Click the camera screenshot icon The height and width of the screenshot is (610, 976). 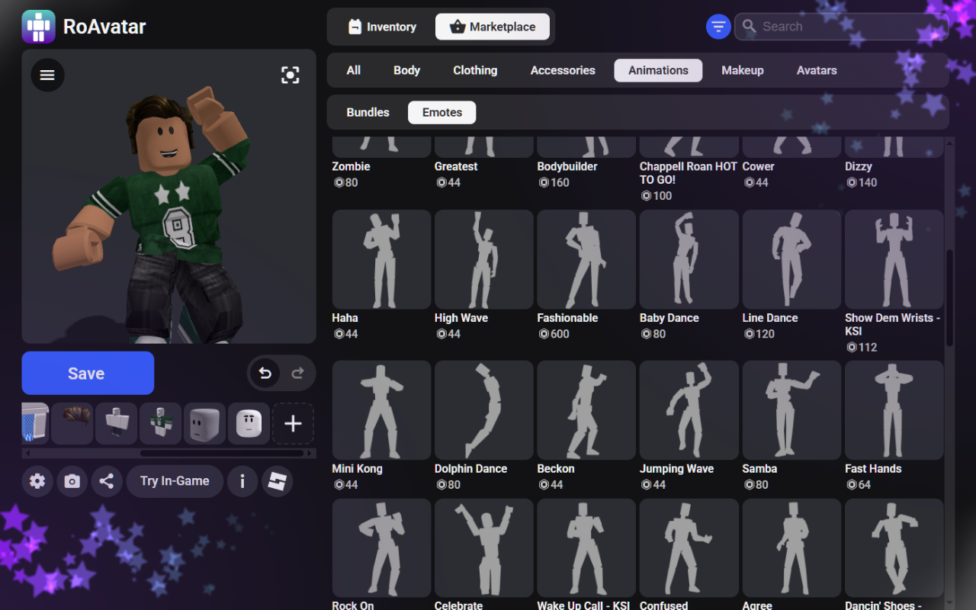point(72,481)
